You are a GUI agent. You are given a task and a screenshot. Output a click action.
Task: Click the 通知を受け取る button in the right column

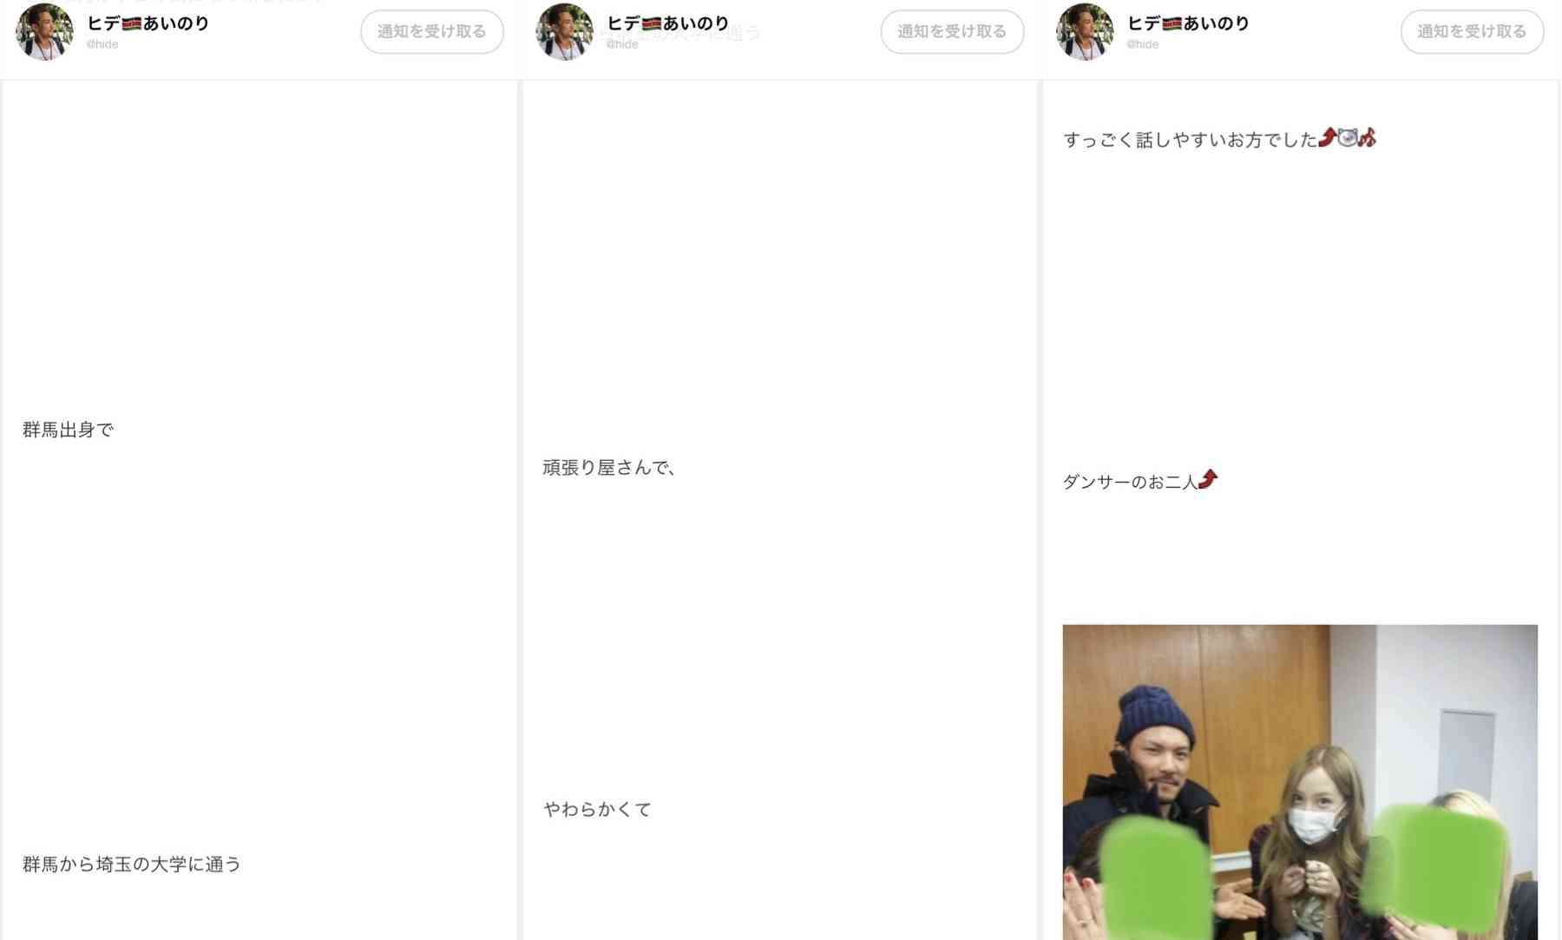(1472, 32)
